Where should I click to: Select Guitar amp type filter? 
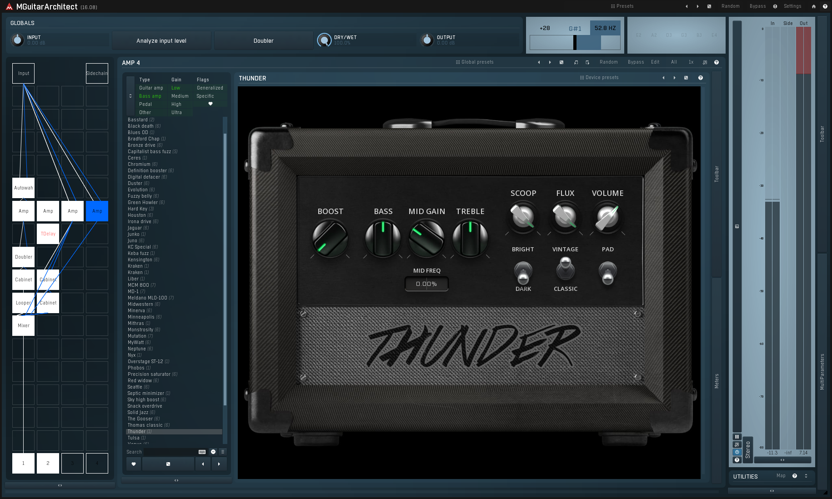pyautogui.click(x=151, y=88)
